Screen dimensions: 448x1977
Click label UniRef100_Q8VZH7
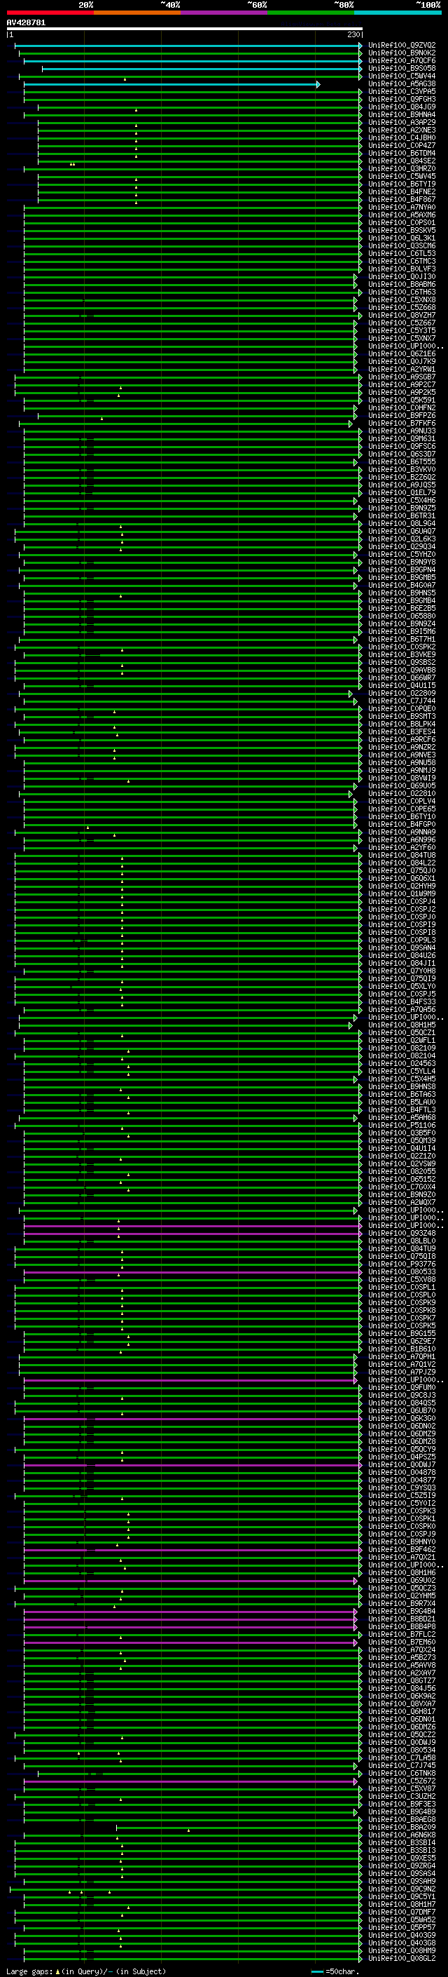click(x=402, y=316)
